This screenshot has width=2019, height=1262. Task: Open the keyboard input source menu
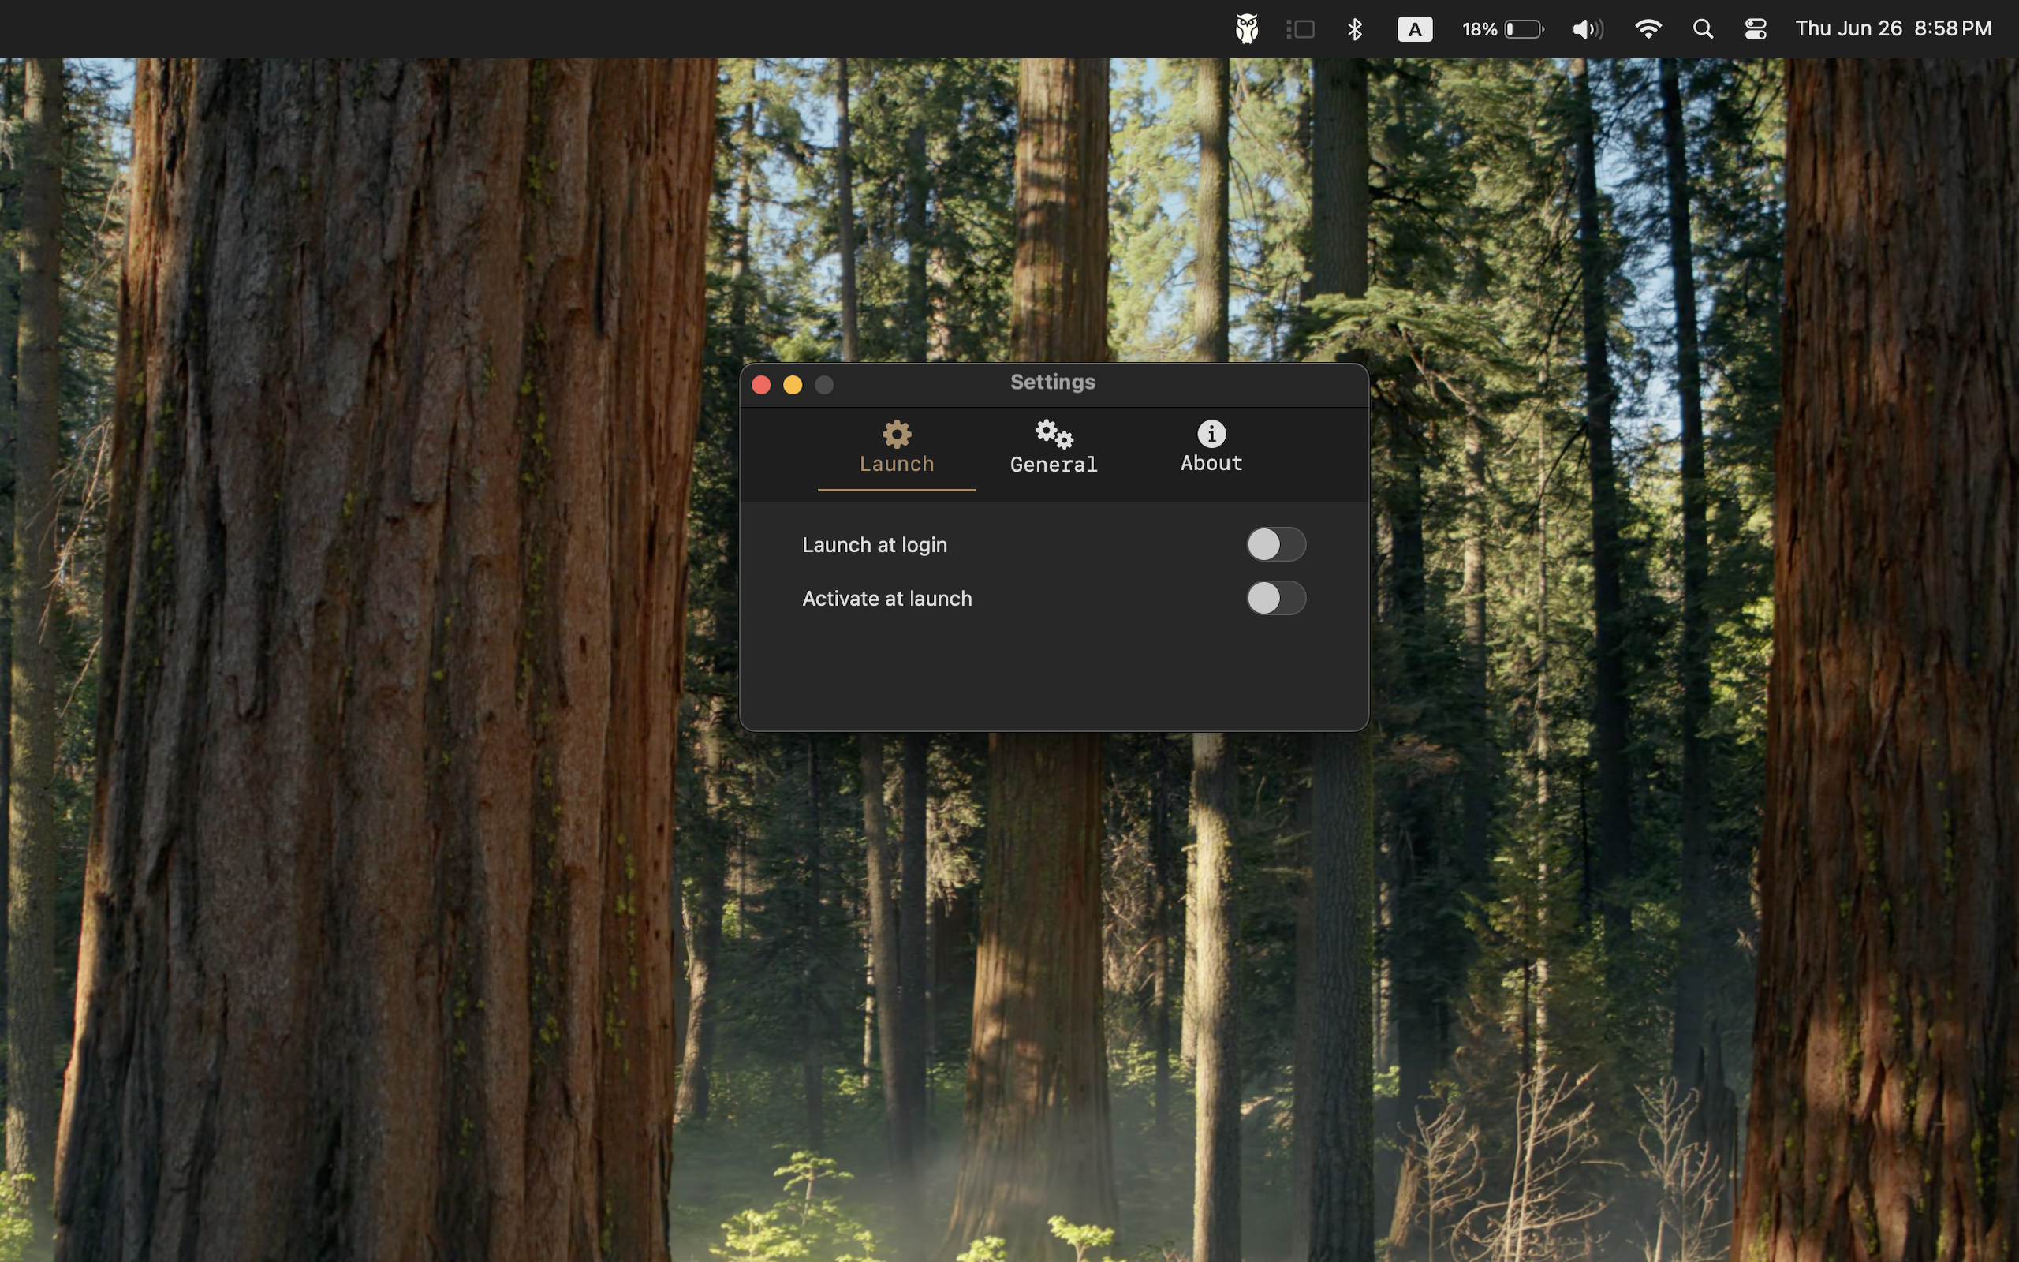click(x=1415, y=30)
